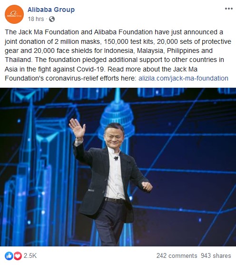Click the globe public privacy icon
This screenshot has height=265, width=236.
click(52, 19)
